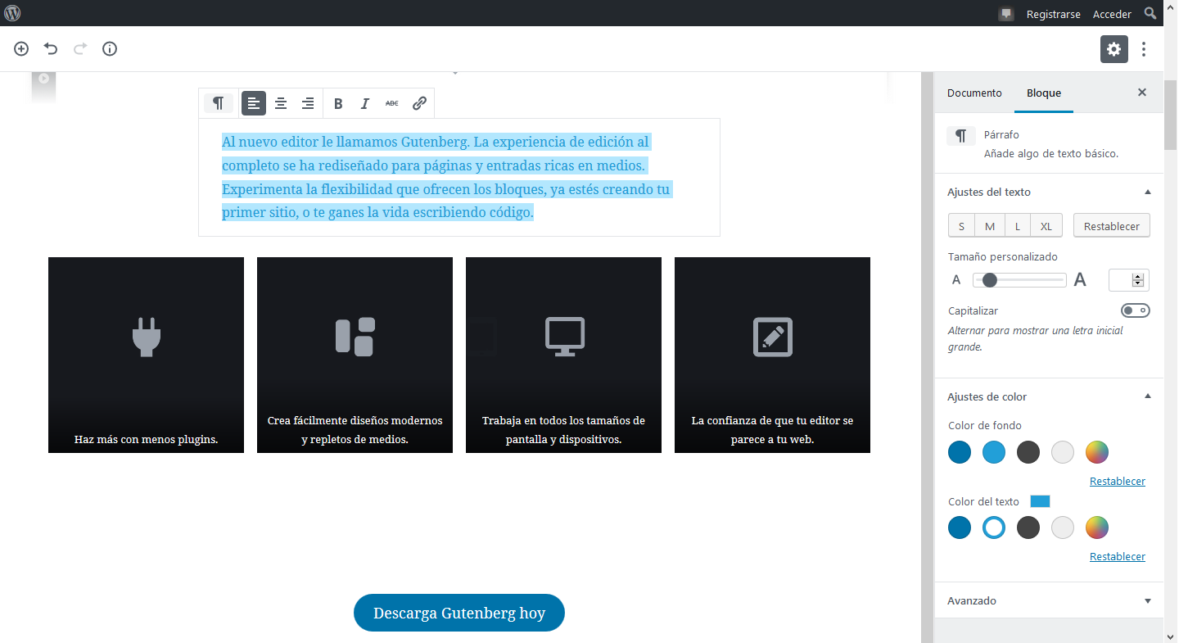Toggle the Capitalizar drop cap switch

click(x=1136, y=310)
